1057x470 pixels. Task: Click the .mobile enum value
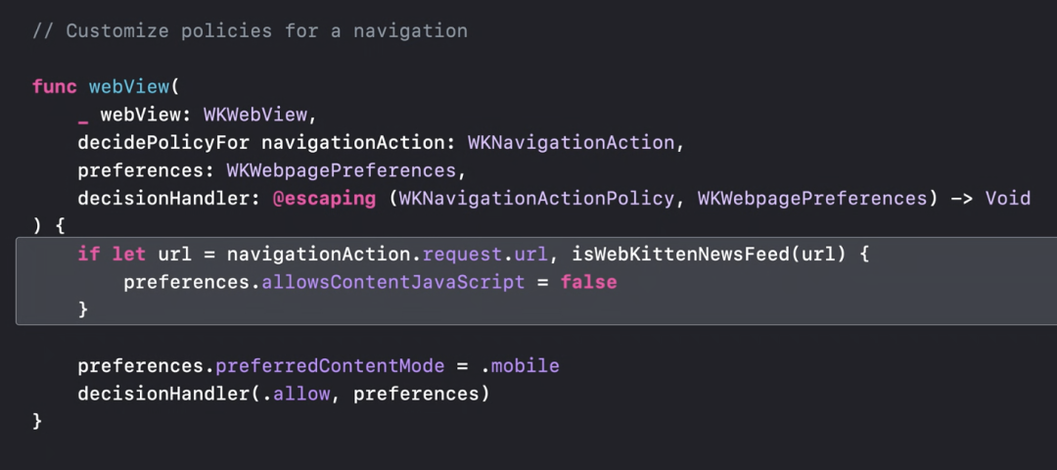click(x=520, y=366)
